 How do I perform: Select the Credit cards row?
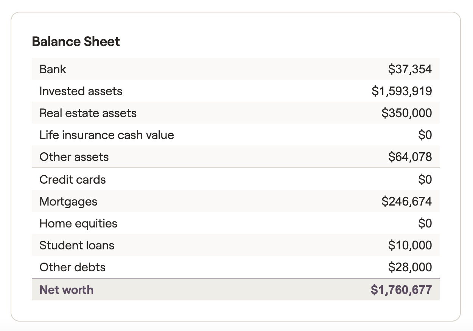pos(236,179)
